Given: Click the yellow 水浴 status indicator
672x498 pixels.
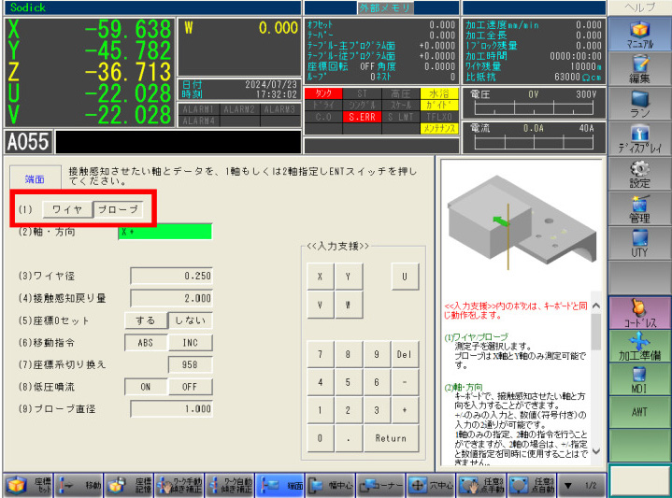Looking at the screenshot, I should pyautogui.click(x=439, y=93).
